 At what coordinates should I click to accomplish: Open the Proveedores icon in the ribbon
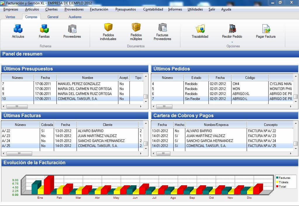(72, 29)
